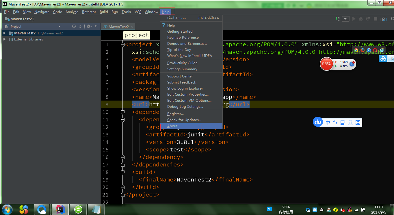This screenshot has height=215, width=394.
Task: Choose Find Action from Help menu
Action: (x=191, y=18)
